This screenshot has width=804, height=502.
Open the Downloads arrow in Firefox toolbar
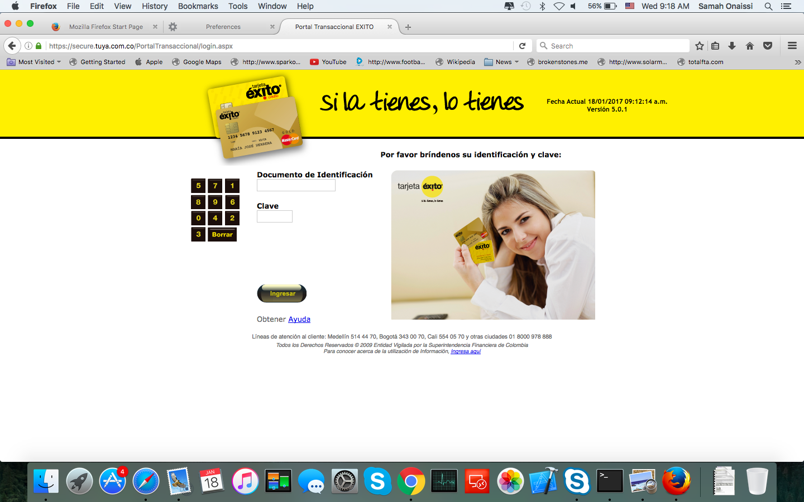click(x=732, y=46)
